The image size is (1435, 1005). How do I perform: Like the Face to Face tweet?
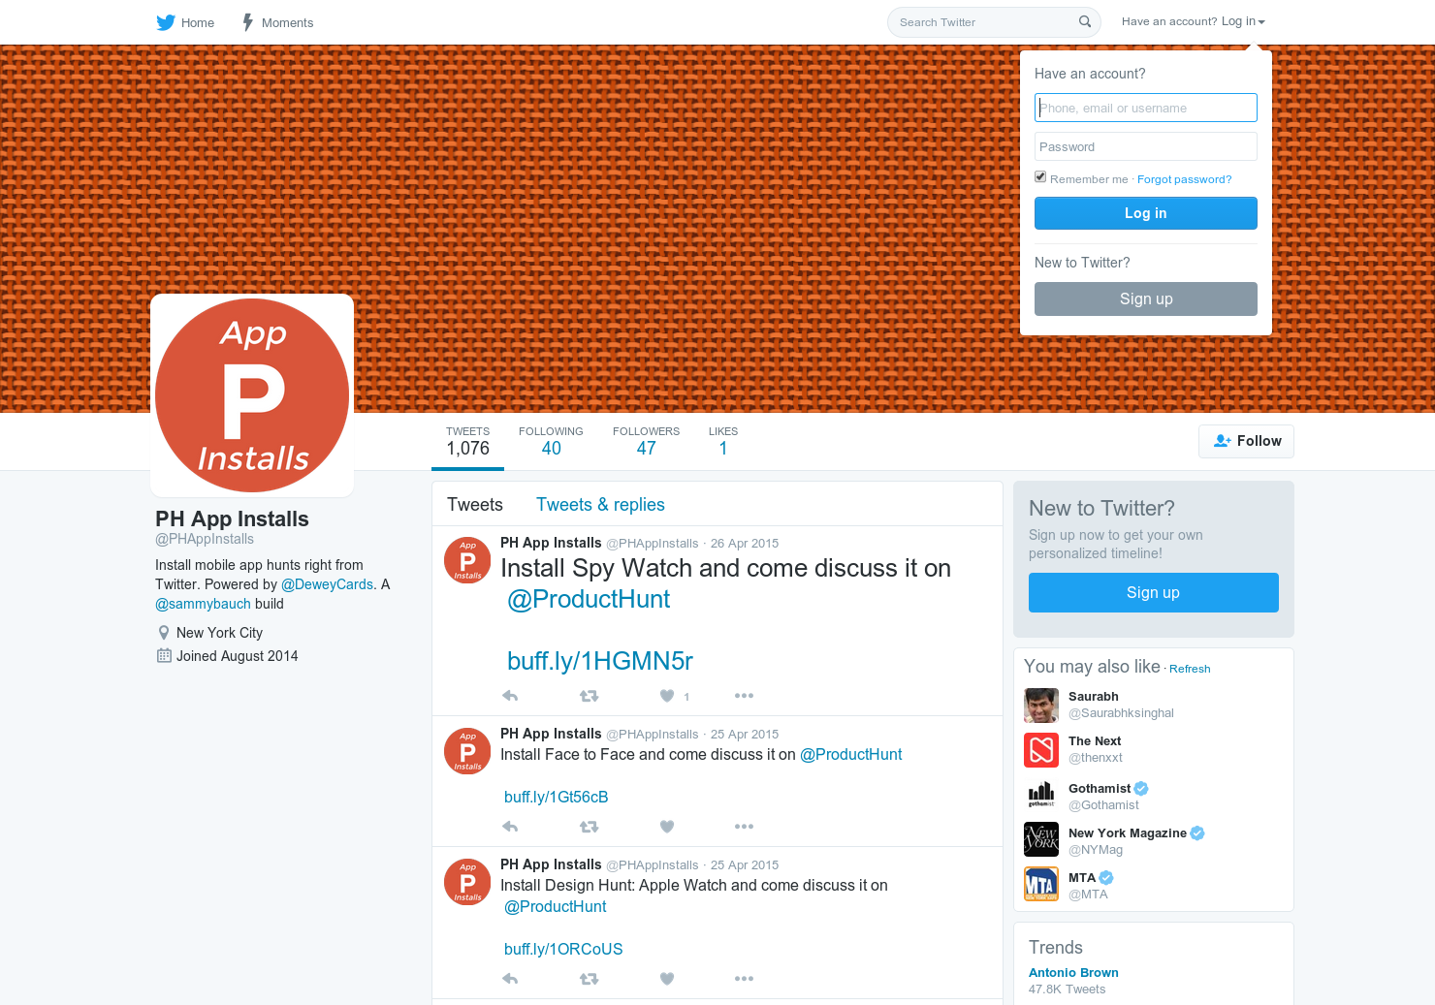point(667,827)
